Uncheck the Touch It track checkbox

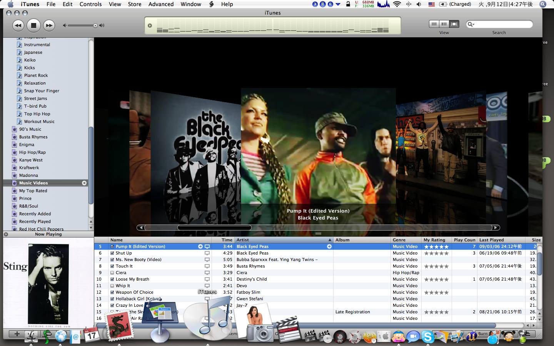tap(112, 266)
